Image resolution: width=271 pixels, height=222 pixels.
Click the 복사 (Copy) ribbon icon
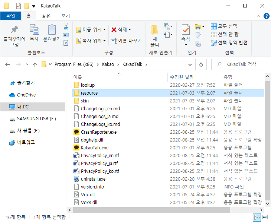click(34, 33)
